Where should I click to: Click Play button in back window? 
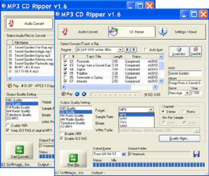tap(13, 86)
